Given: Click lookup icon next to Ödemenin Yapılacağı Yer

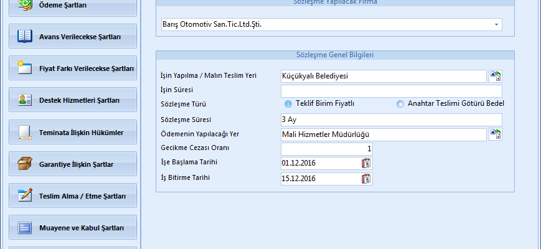Looking at the screenshot, I should coord(496,134).
